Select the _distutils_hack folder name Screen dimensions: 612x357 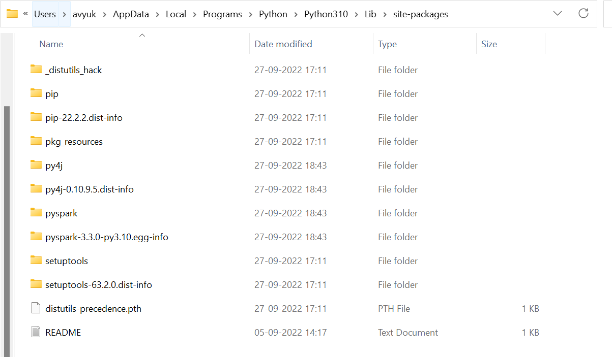(x=73, y=70)
